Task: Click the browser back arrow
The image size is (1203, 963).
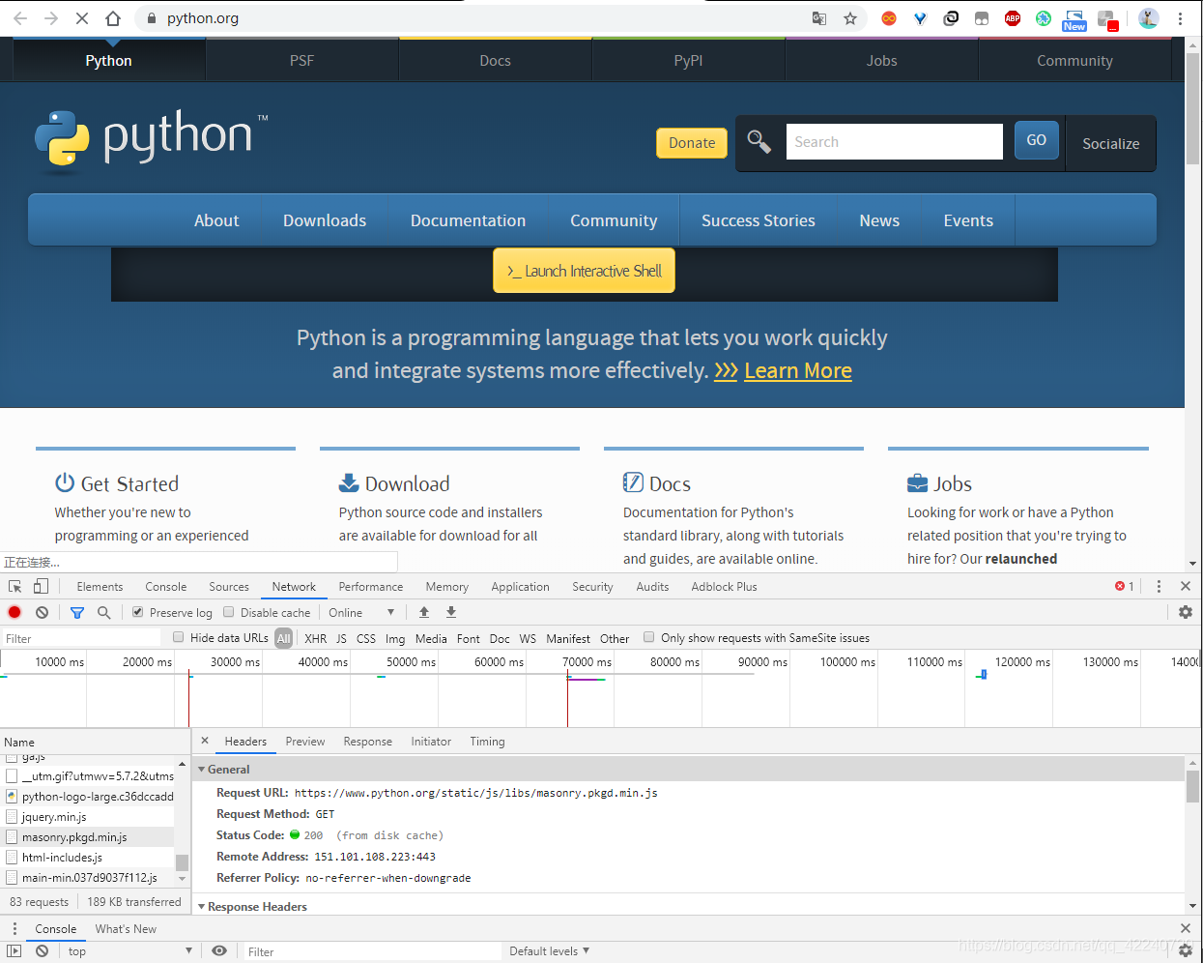Action: (x=20, y=18)
